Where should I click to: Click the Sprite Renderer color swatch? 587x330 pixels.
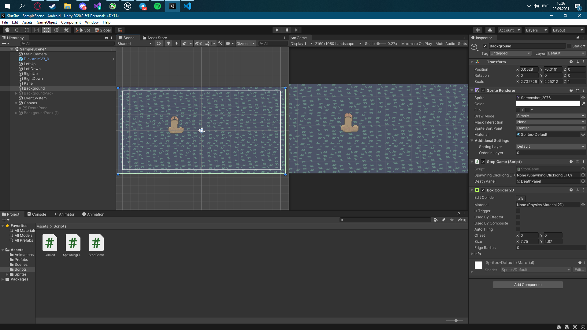coord(548,104)
